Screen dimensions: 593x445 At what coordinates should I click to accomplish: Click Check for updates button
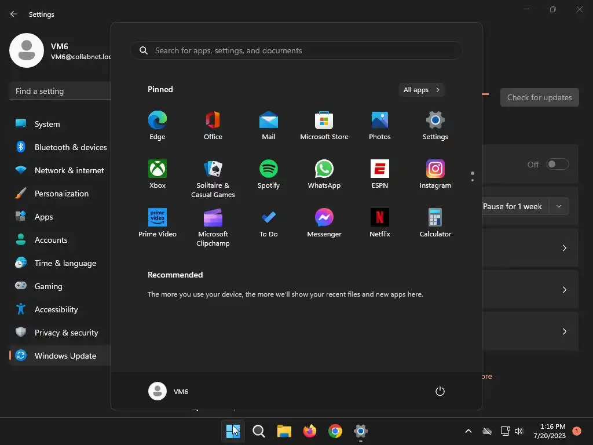(539, 97)
